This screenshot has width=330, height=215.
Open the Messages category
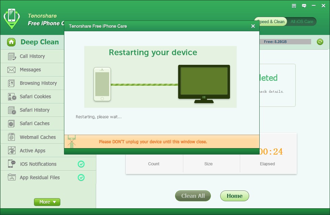[x=32, y=70]
